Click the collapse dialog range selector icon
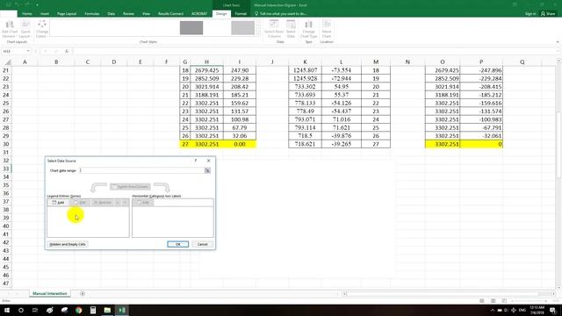The image size is (562, 316). [x=207, y=170]
